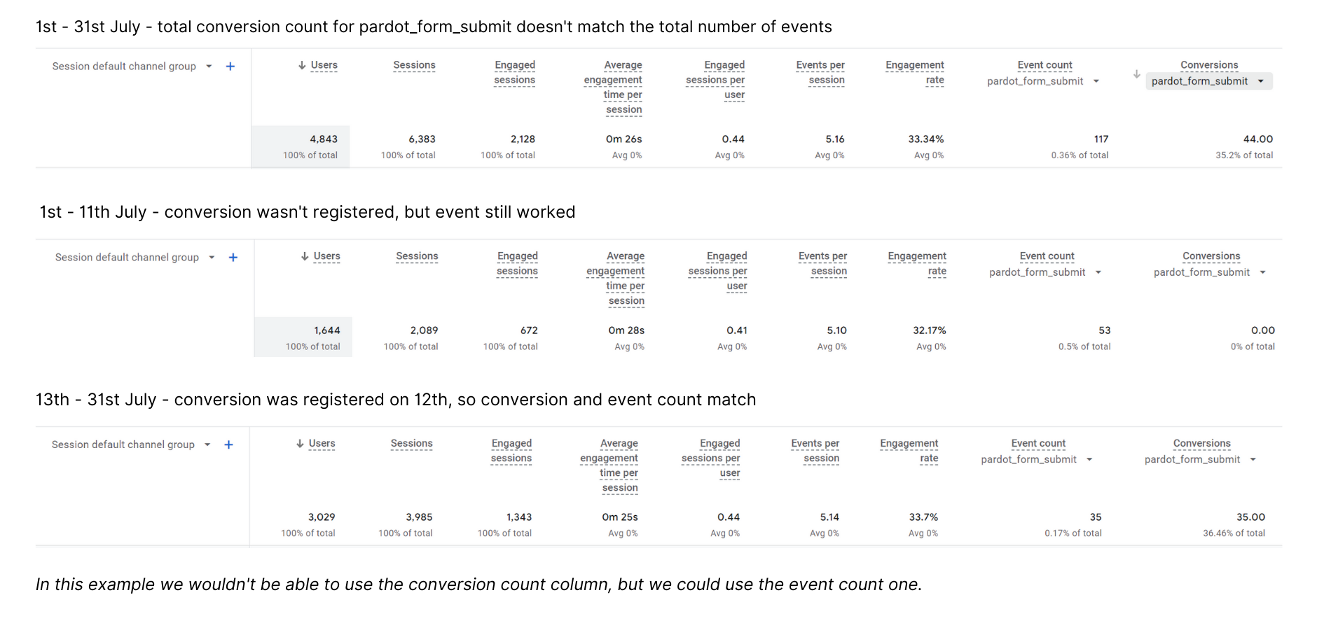
Task: Expand Conversions pardot_form_submit dropdown in first table
Action: click(x=1261, y=81)
